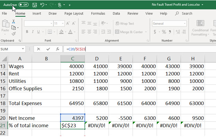This screenshot has width=216, height=137.
Task: Click the Comma Style icon
Action: (x=170, y=32)
